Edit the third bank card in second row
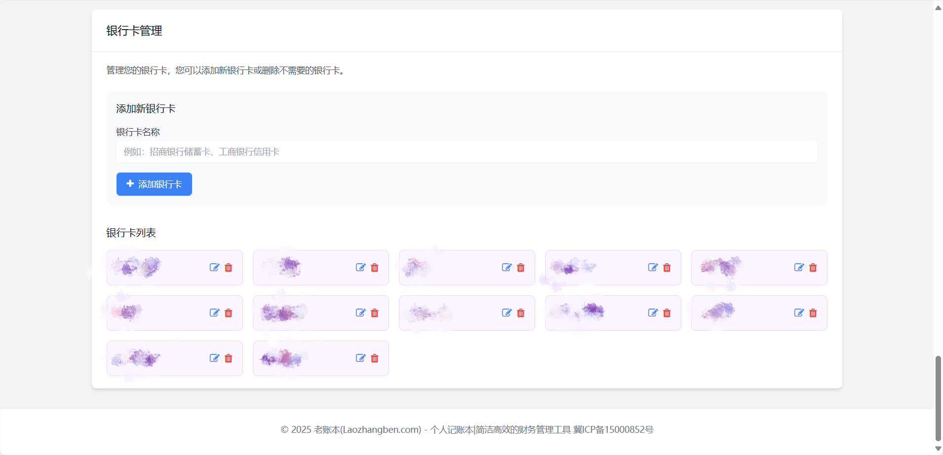Image resolution: width=943 pixels, height=455 pixels. coord(507,313)
